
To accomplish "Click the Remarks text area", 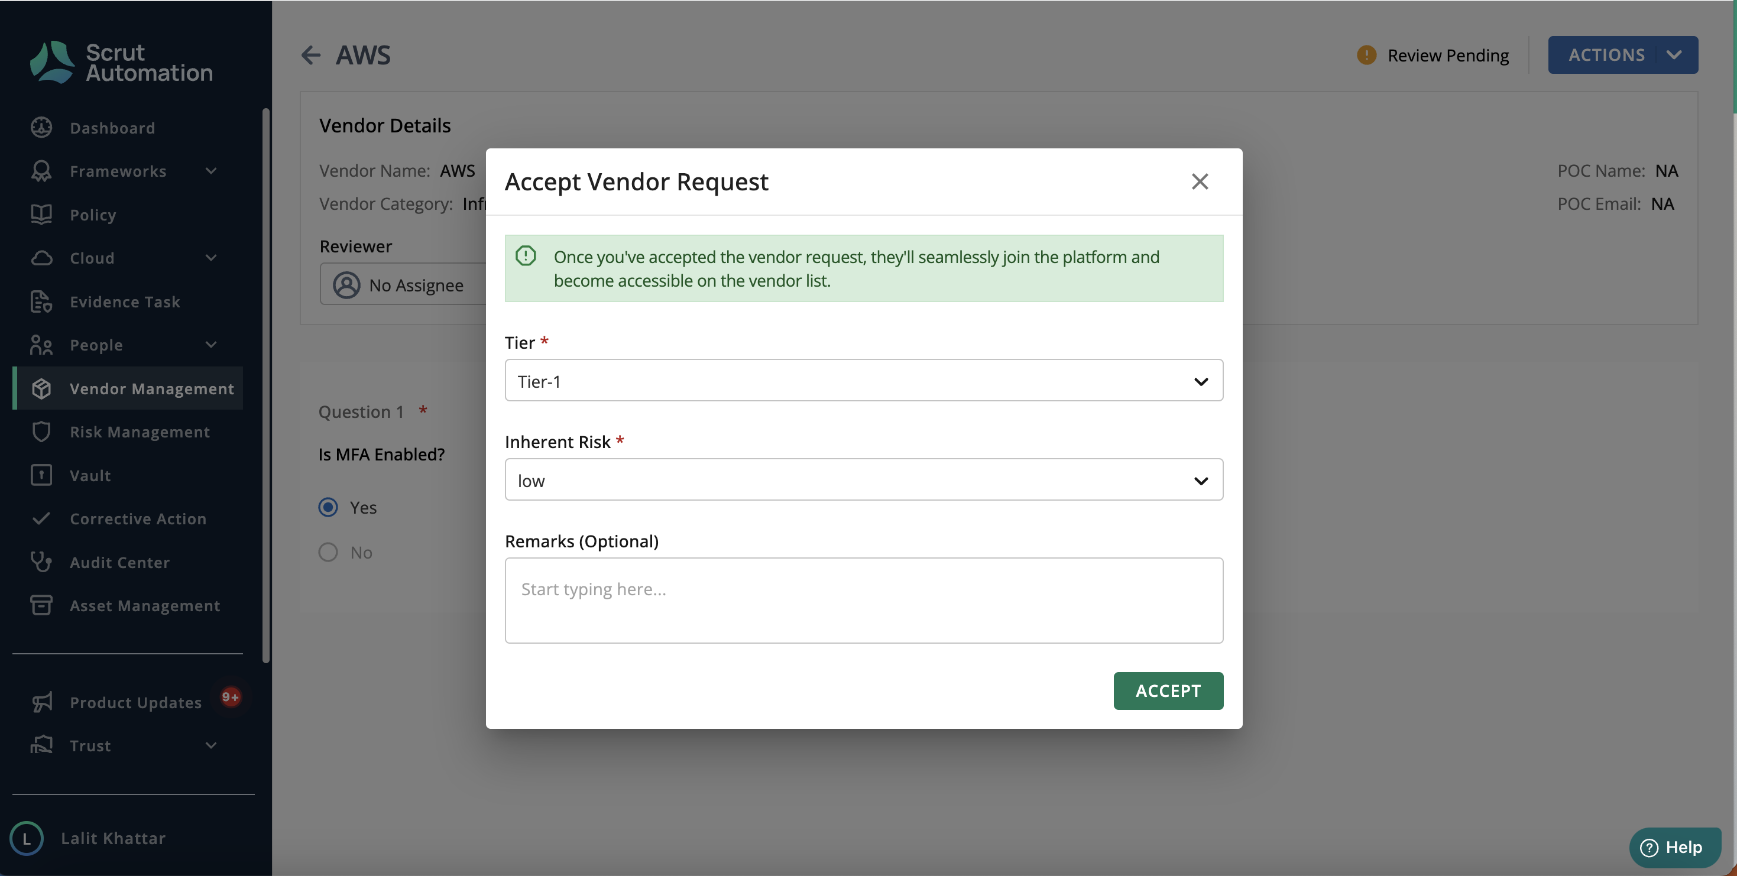I will tap(864, 600).
